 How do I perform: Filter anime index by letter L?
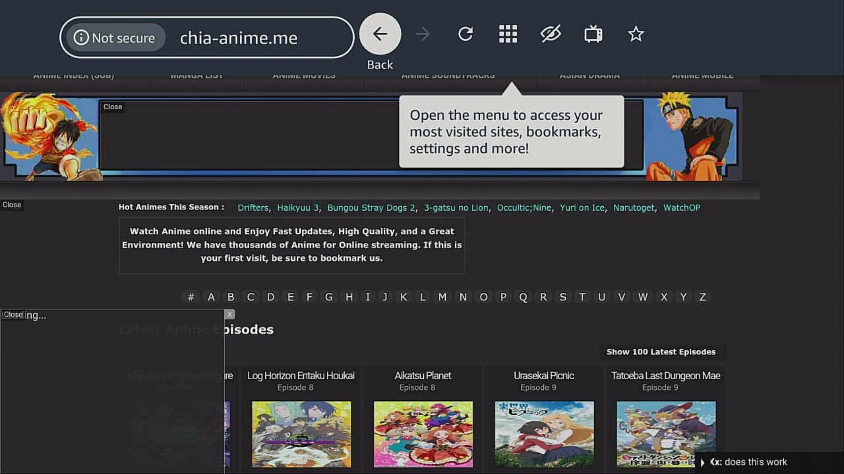click(x=422, y=297)
